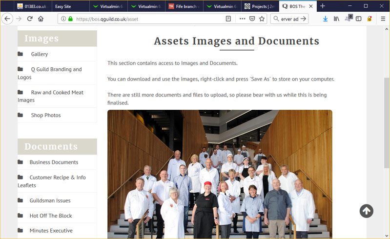Click the scrollbar up arrow

click(x=387, y=29)
